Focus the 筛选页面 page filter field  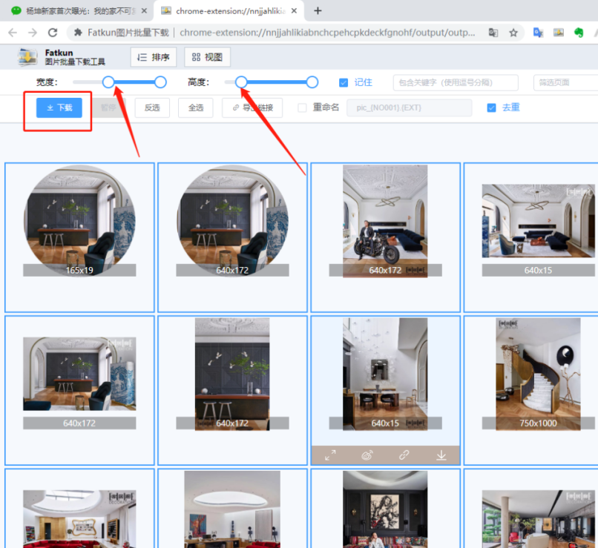pyautogui.click(x=565, y=82)
